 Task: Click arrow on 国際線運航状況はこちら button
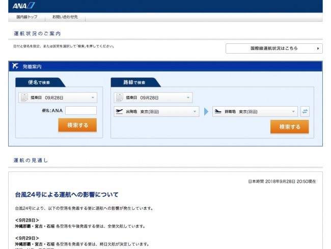click(x=318, y=48)
